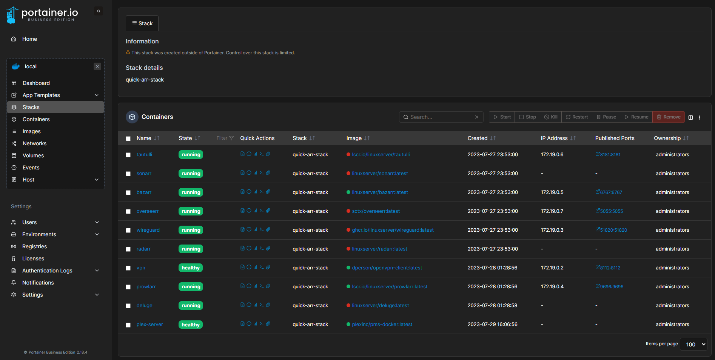This screenshot has height=360, width=715.
Task: Open the published port 8181:8181 link
Action: [x=608, y=154]
